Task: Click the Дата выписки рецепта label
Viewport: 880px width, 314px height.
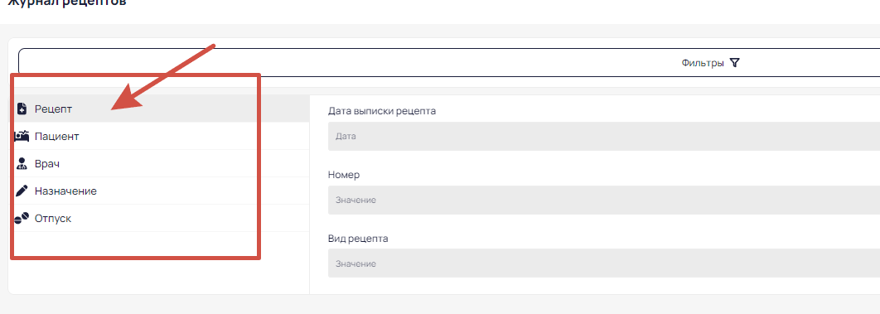Action: [382, 111]
